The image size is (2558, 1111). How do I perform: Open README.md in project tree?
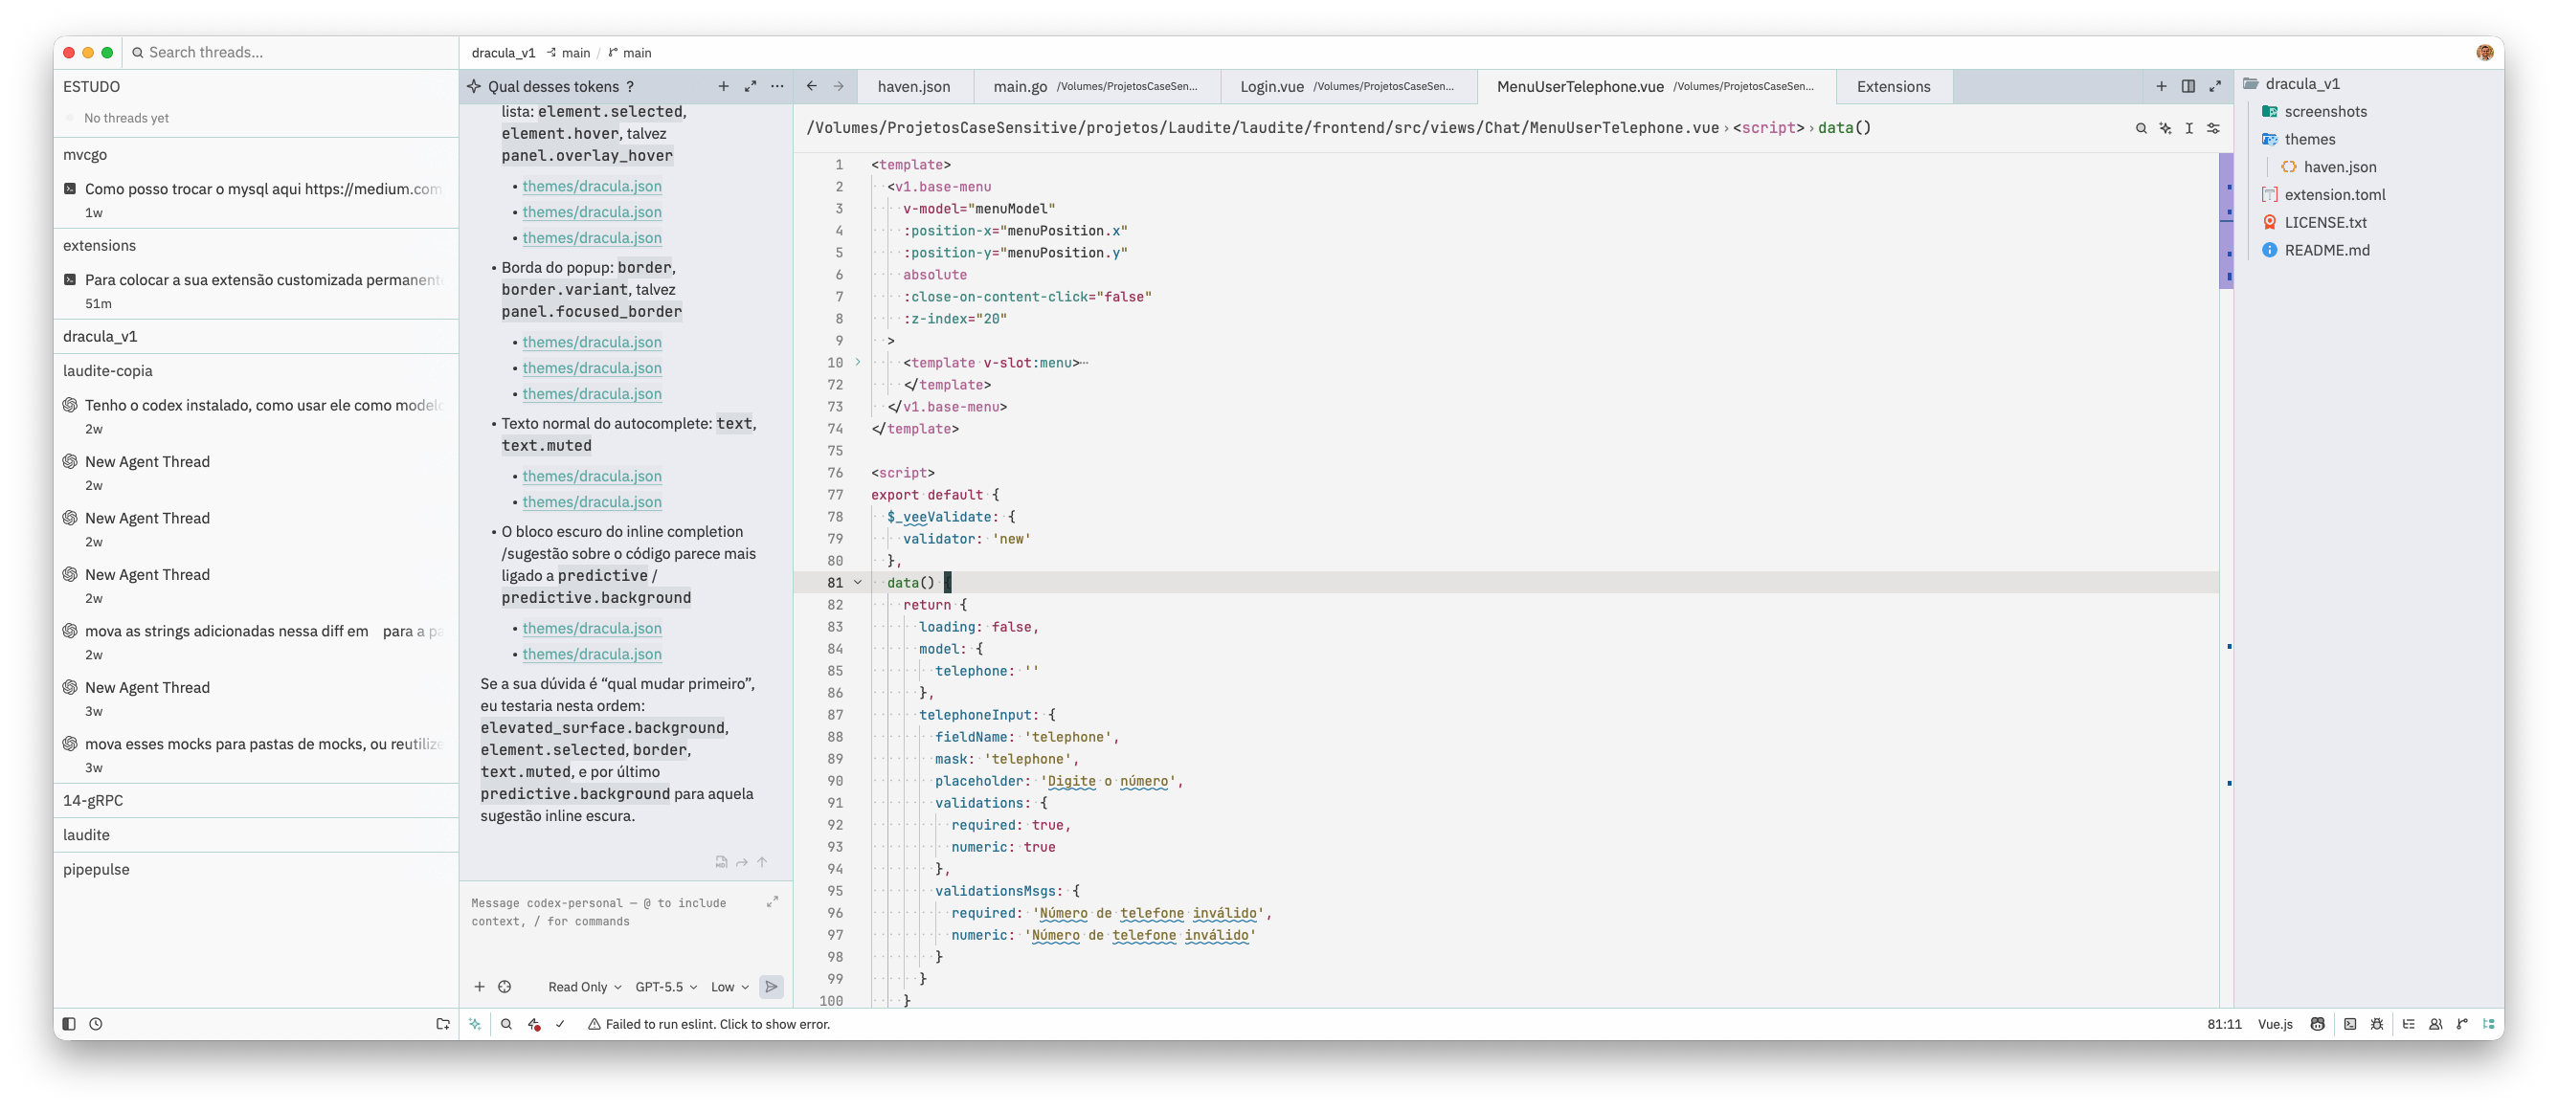pyautogui.click(x=2326, y=250)
